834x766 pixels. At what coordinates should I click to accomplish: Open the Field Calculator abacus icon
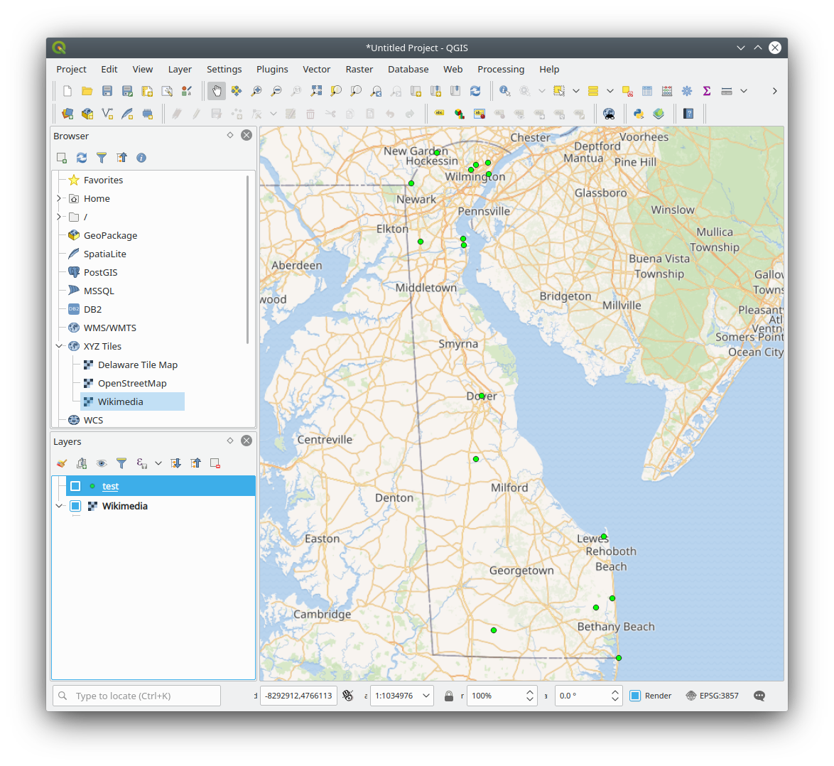[666, 91]
